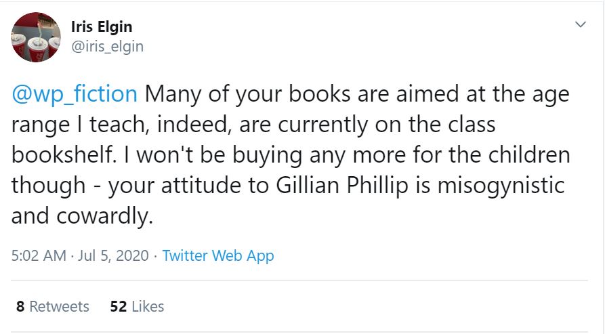View the 8 Retweets list
The width and height of the screenshot is (605, 334).
pos(53,306)
